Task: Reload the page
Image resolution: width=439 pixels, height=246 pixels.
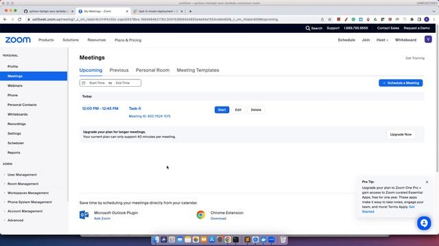Action: click(20, 19)
